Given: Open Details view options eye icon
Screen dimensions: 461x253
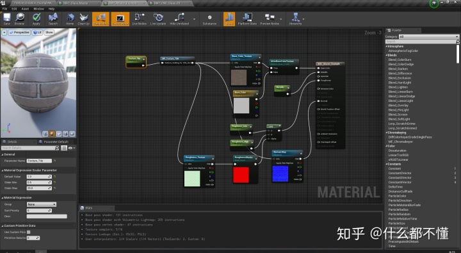Looking at the screenshot, I should (x=72, y=148).
